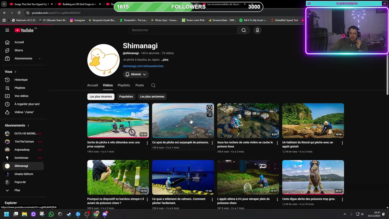The image size is (389, 219).
Task: Open options for L'appât ultime video
Action: pos(277,200)
